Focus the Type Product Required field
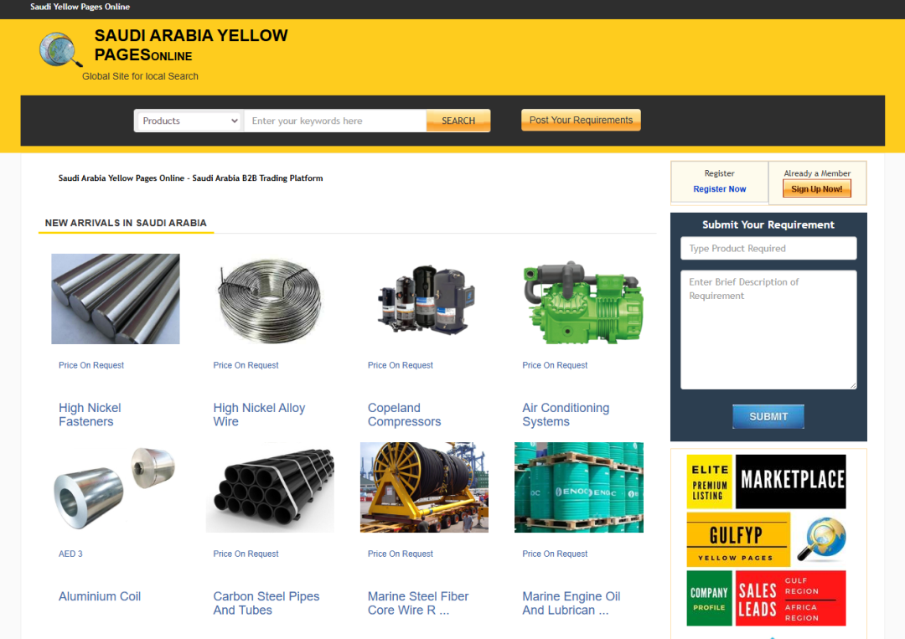 [768, 249]
